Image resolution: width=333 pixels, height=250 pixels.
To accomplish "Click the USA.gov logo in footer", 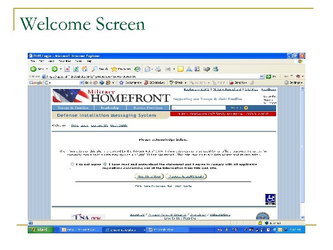I will click(x=88, y=217).
